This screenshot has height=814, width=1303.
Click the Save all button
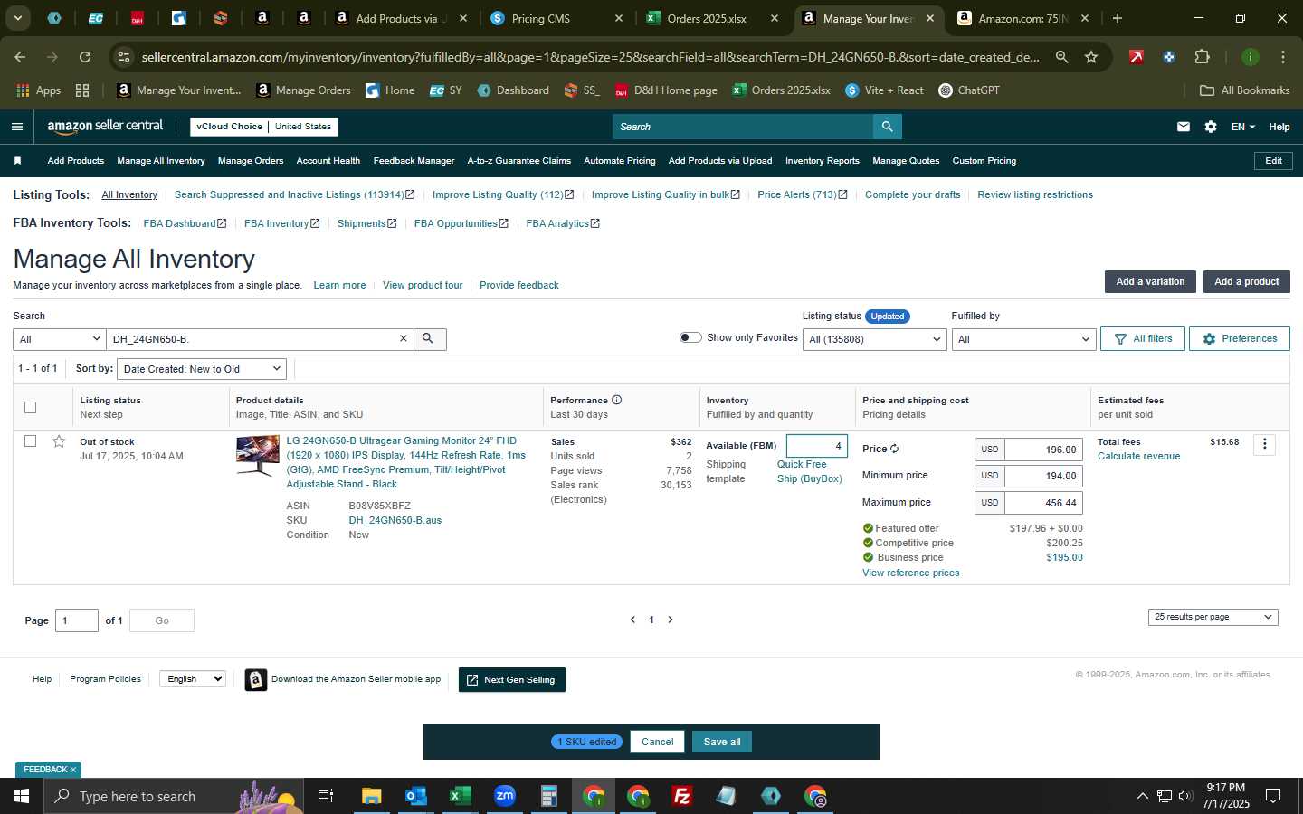tap(722, 742)
